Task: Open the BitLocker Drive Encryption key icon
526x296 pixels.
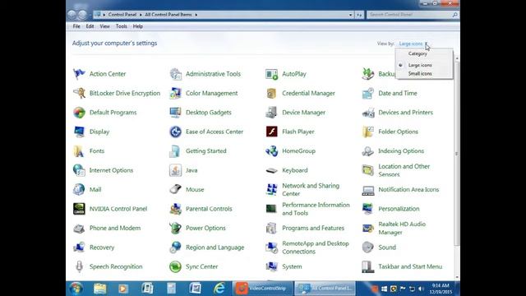Action: click(x=79, y=93)
